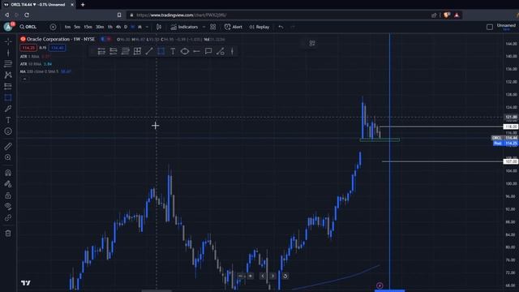Viewport: 519px width, 292px height.
Task: Open the ORCL symbol search
Action: point(28,27)
